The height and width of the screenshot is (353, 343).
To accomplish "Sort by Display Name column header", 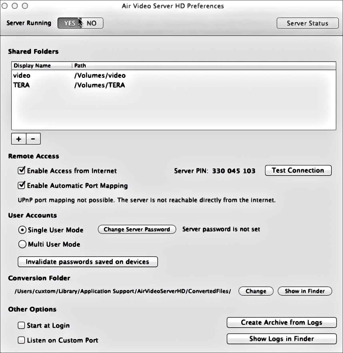I will pyautogui.click(x=42, y=66).
